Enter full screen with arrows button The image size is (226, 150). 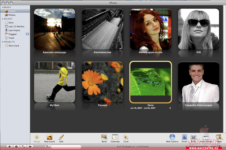(23, 146)
